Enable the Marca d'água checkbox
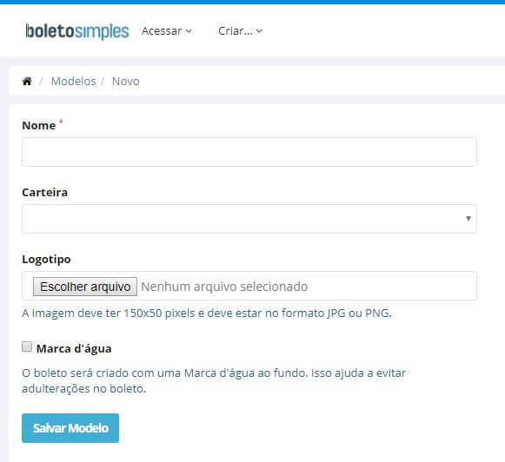505x462 pixels. point(27,346)
